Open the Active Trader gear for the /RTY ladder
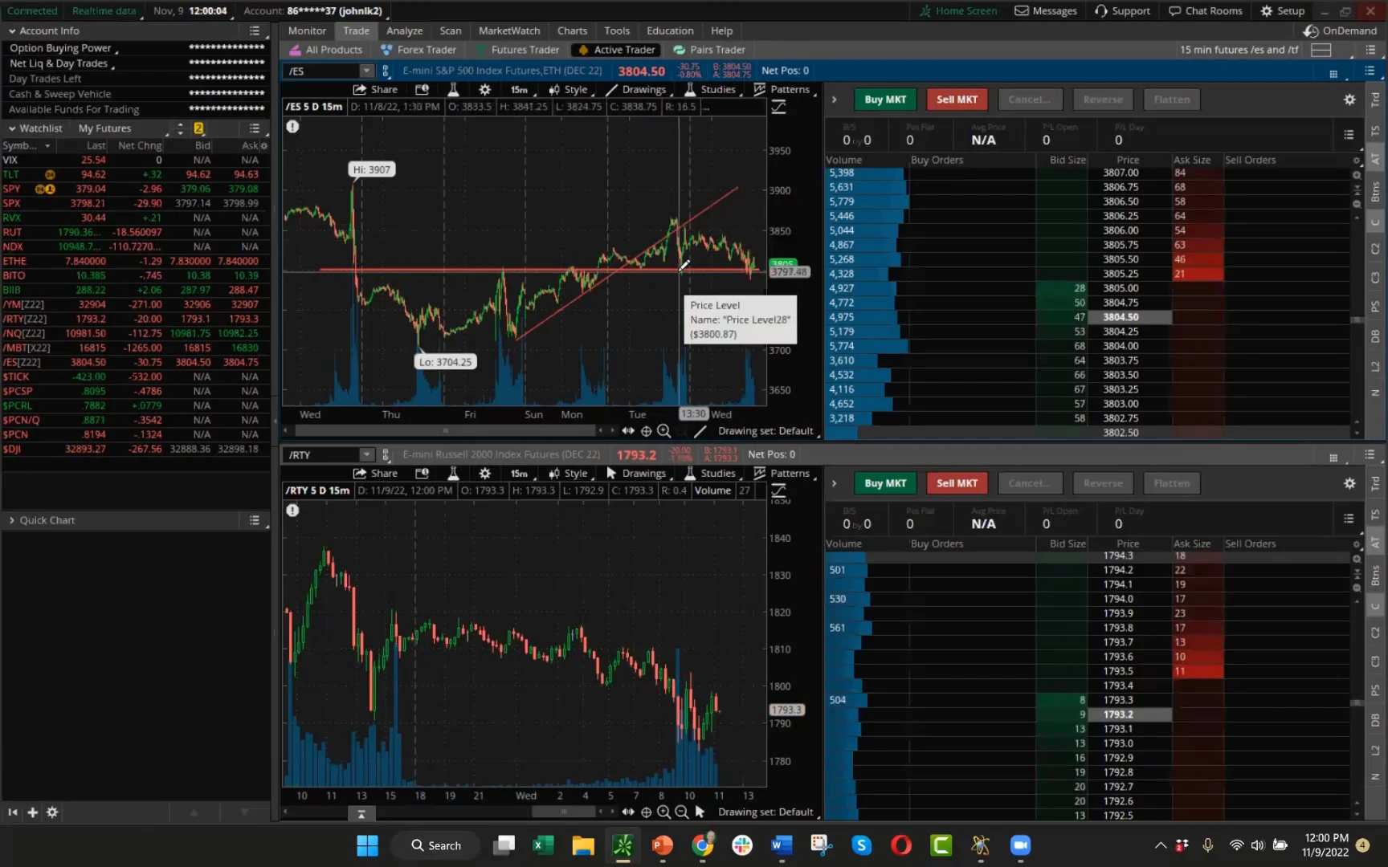 1349,483
